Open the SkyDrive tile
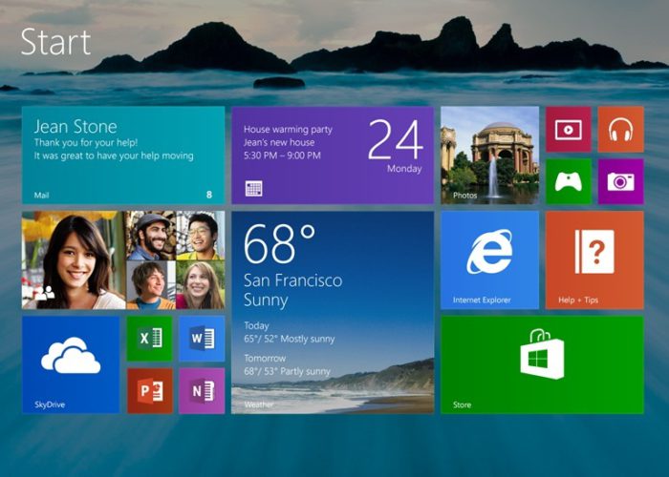The image size is (669, 477). tap(71, 364)
